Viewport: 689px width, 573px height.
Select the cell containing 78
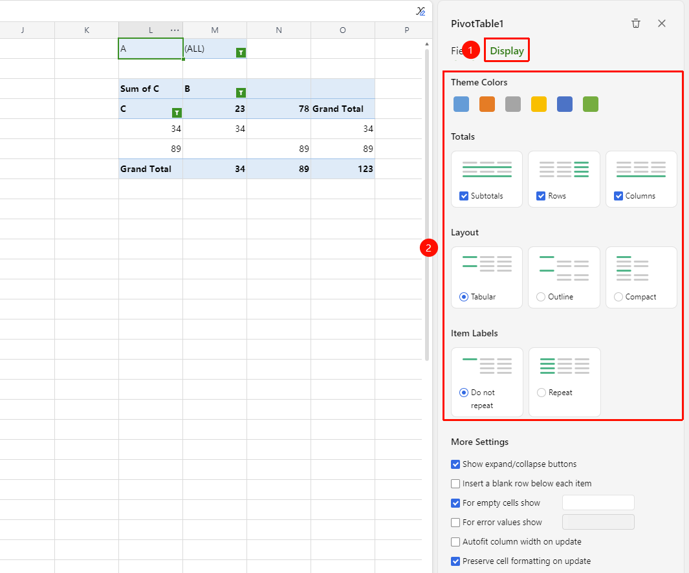tap(279, 109)
